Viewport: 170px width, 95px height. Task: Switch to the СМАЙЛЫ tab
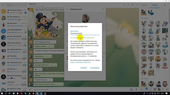(x=144, y=5)
